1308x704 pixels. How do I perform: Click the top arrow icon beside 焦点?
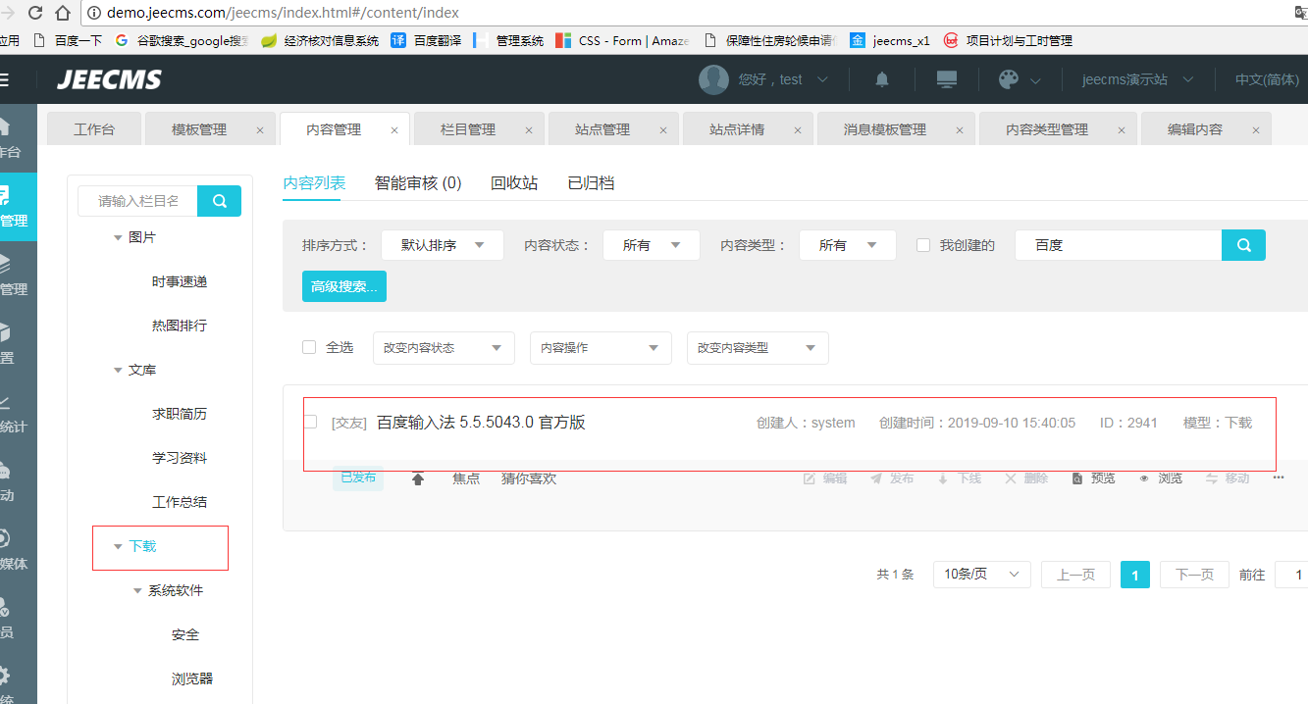tap(418, 479)
